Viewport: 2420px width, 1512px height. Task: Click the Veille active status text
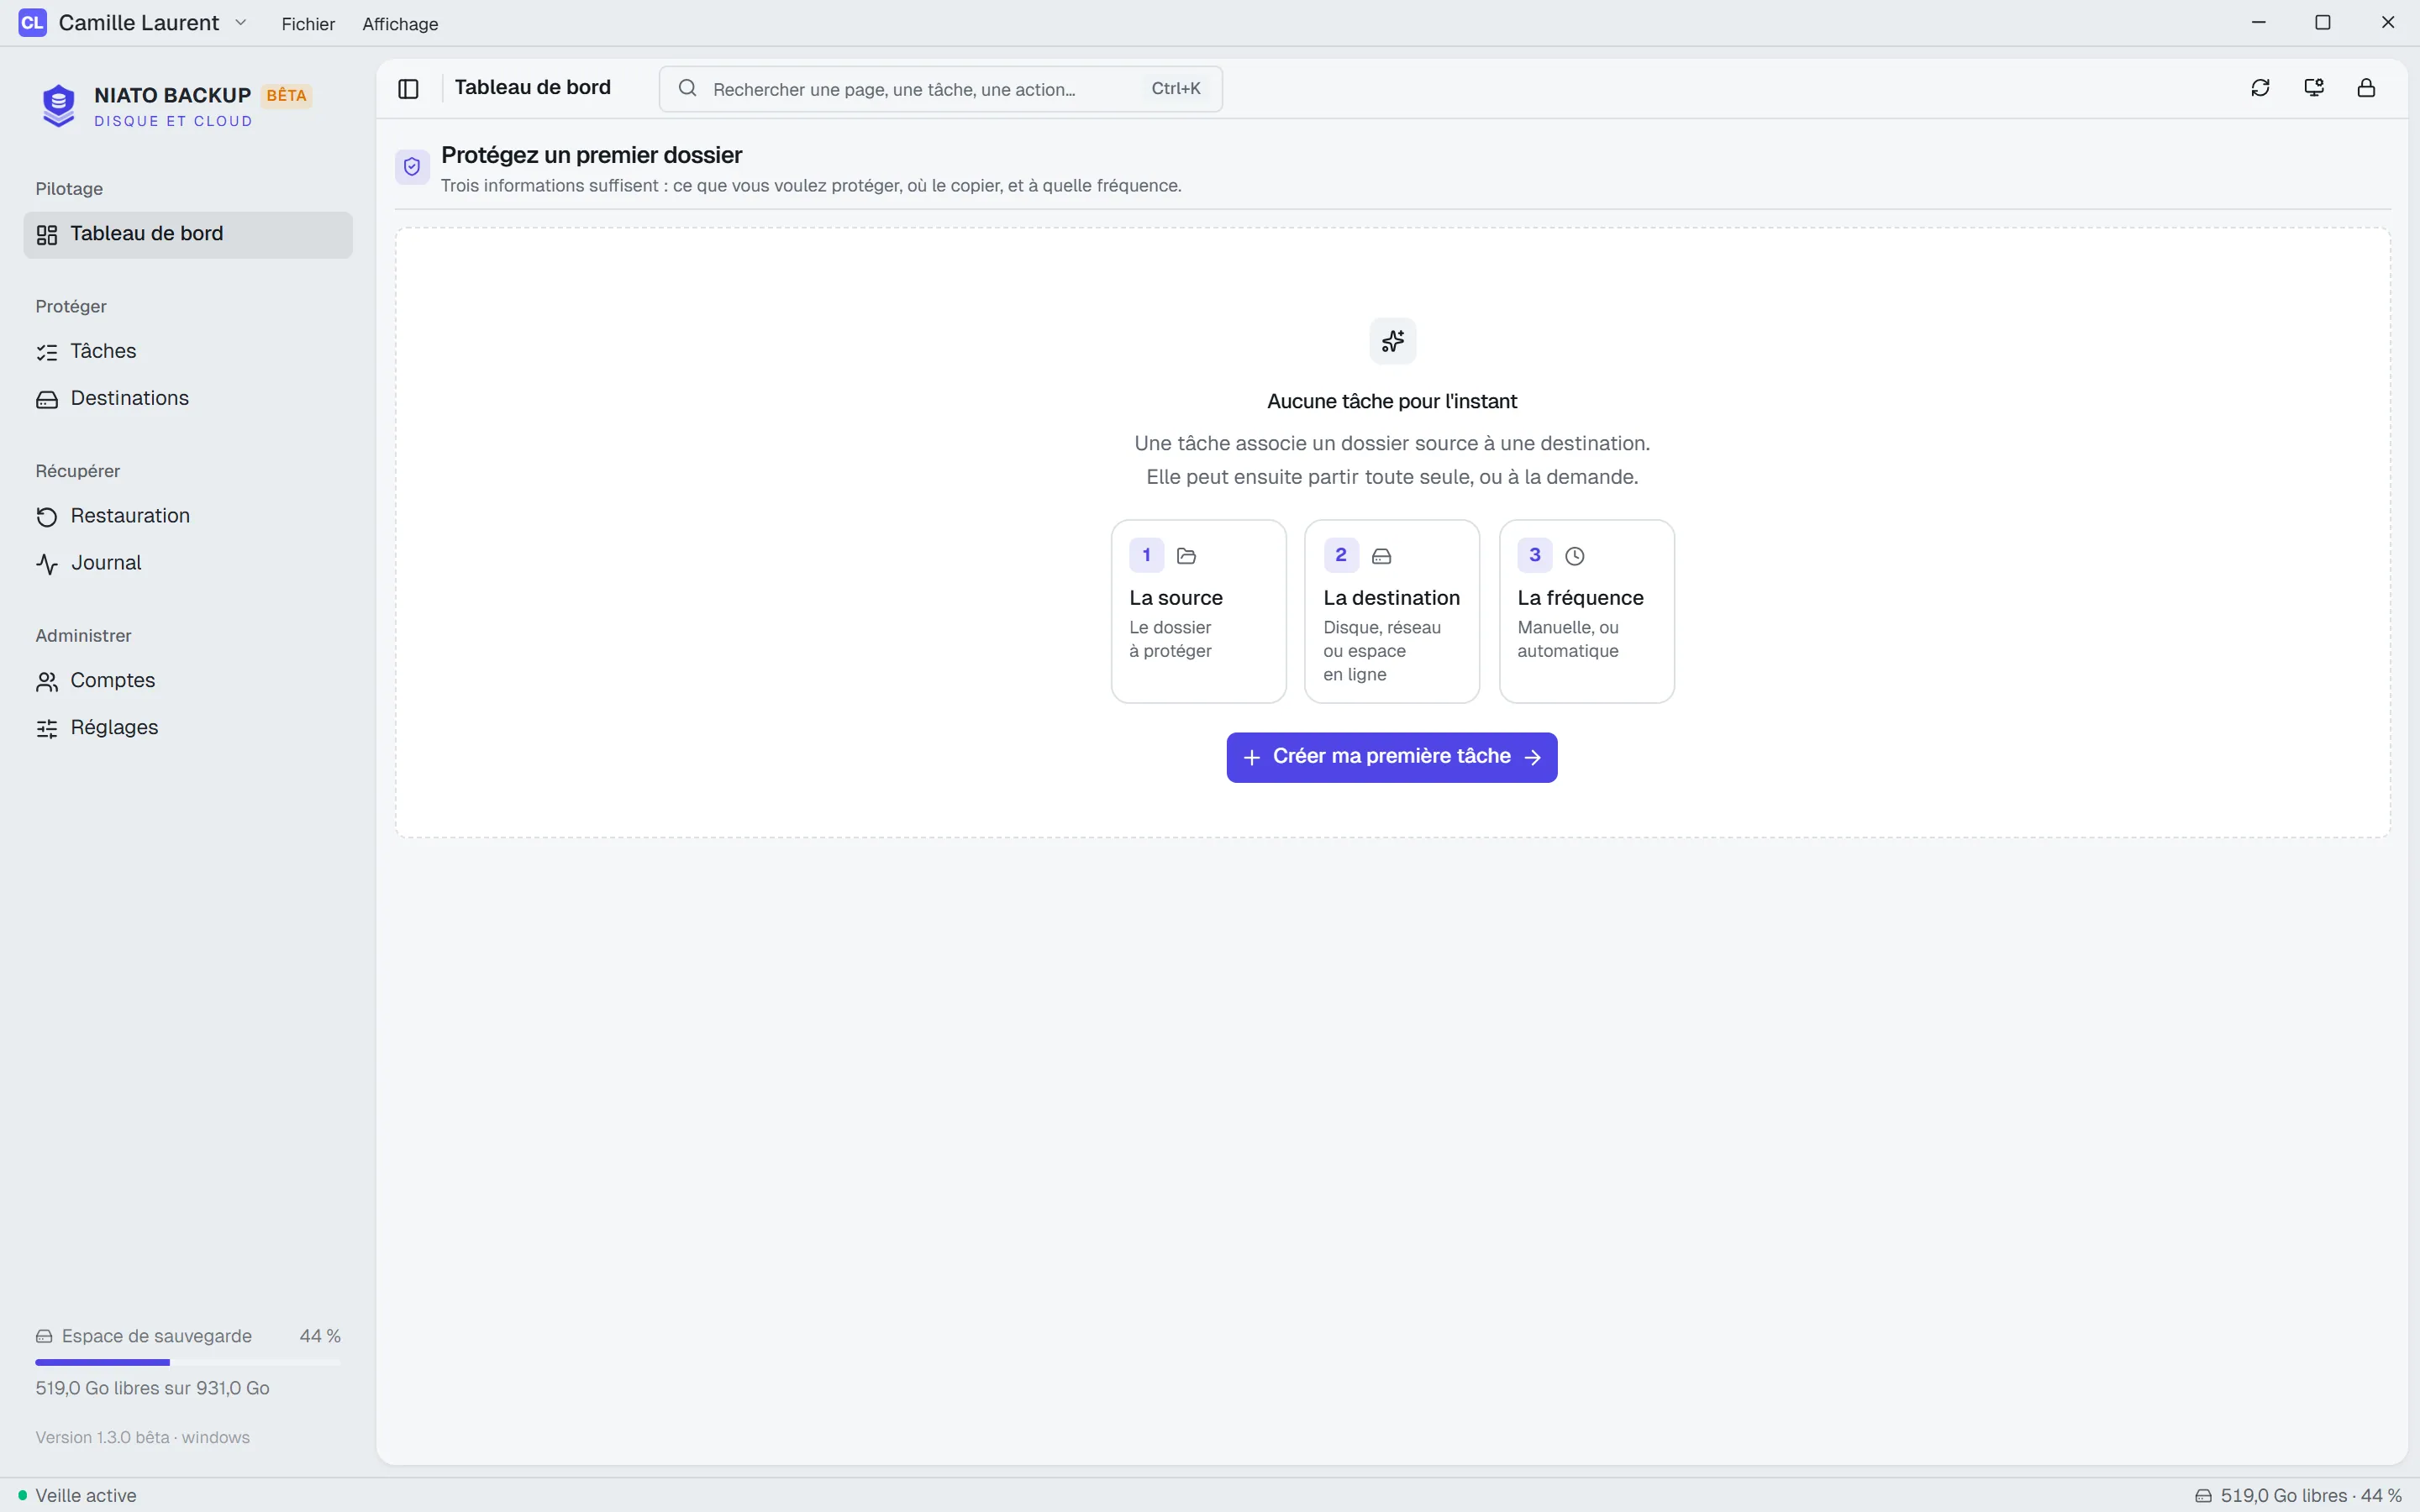[86, 1496]
